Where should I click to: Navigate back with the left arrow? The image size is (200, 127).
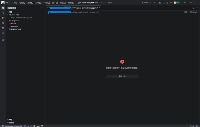pyautogui.click(x=150, y=3)
